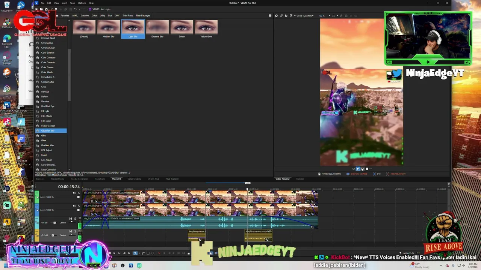This screenshot has width=481, height=270.
Task: Open project Properties gear icon in main toolbar
Action: coord(56,9)
